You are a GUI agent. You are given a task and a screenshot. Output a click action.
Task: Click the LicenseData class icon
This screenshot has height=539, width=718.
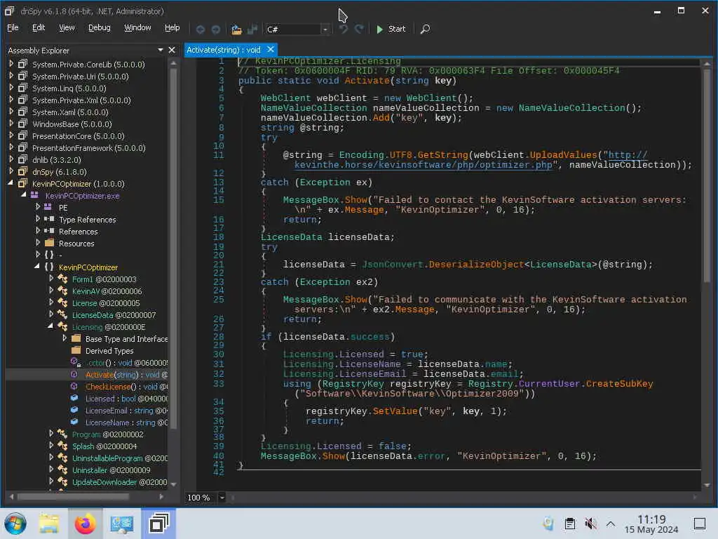point(62,314)
